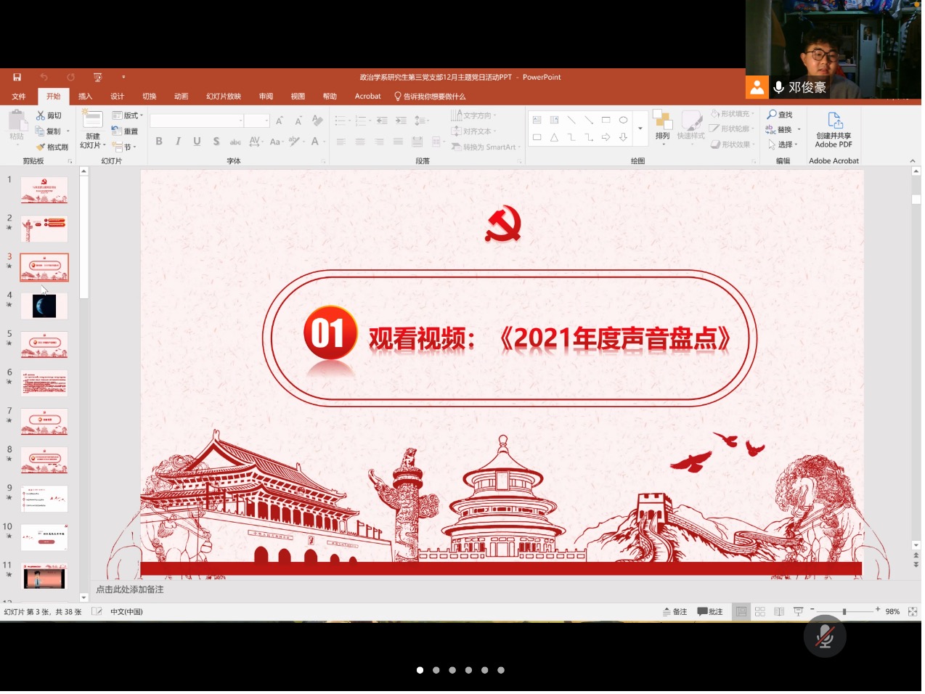
Task: Select the last page indicator dot
Action: (x=501, y=670)
